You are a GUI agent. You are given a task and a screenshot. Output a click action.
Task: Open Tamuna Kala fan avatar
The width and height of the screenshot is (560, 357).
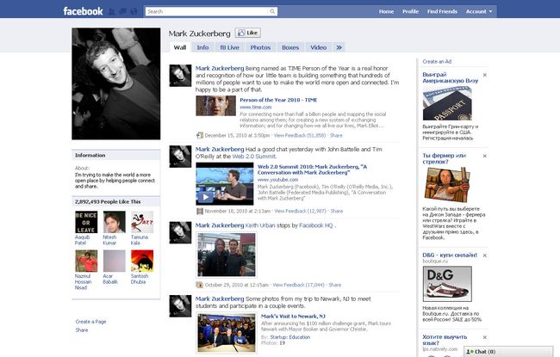(x=142, y=222)
